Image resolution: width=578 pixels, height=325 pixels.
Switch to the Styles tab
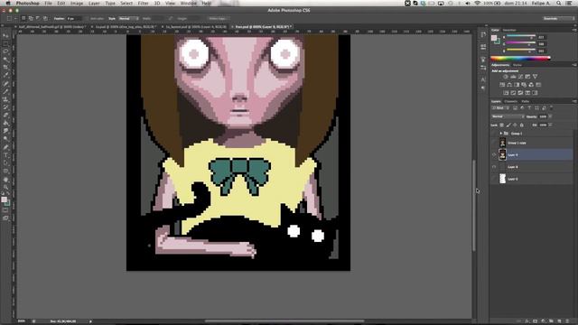pos(517,65)
